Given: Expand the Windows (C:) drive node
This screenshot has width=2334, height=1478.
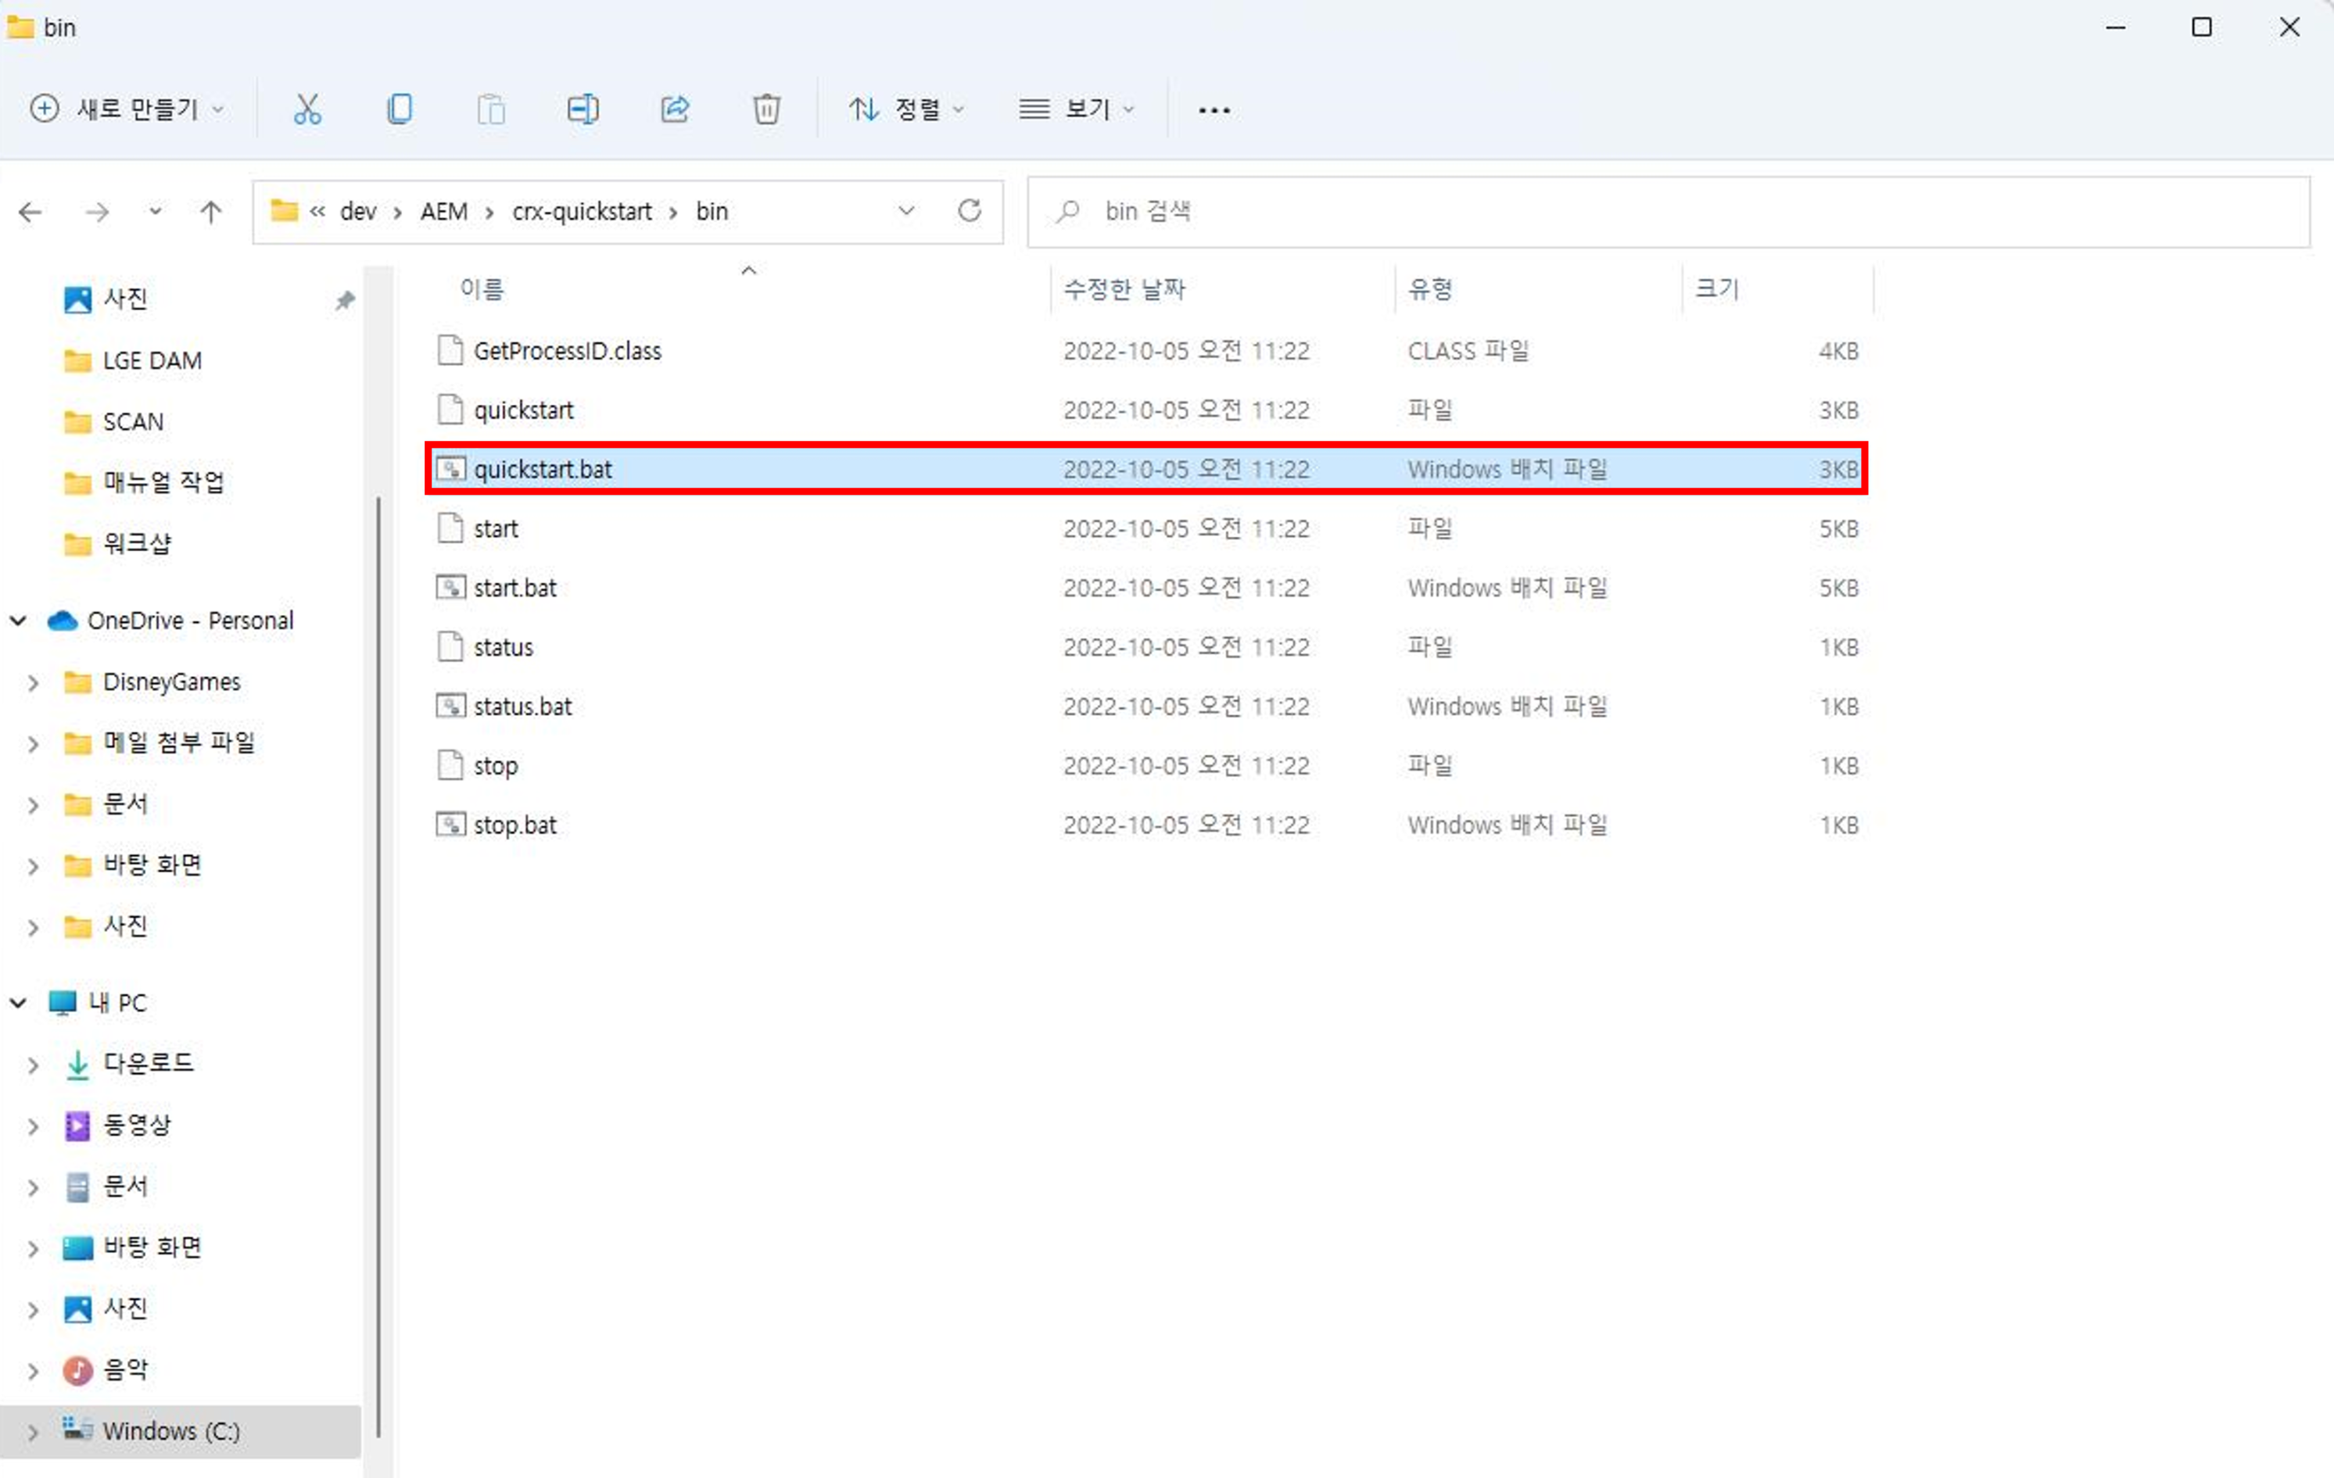Looking at the screenshot, I should pyautogui.click(x=33, y=1431).
